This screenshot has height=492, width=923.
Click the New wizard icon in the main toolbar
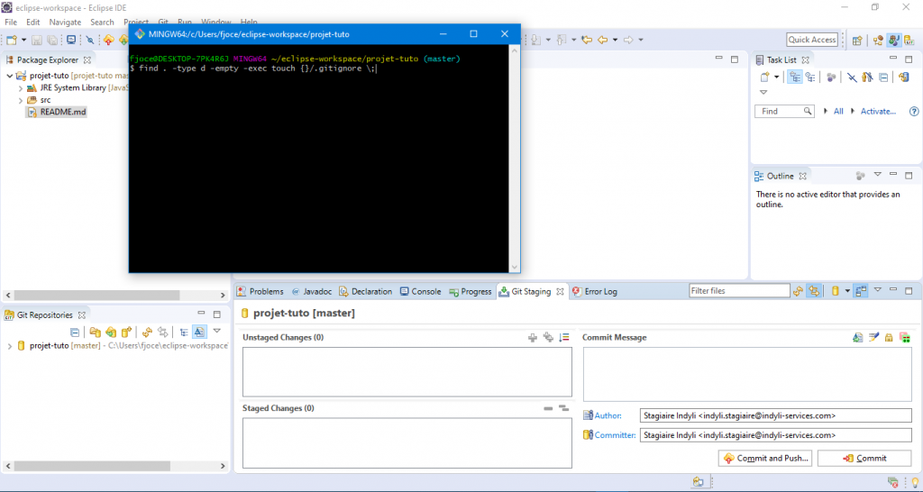coord(11,40)
